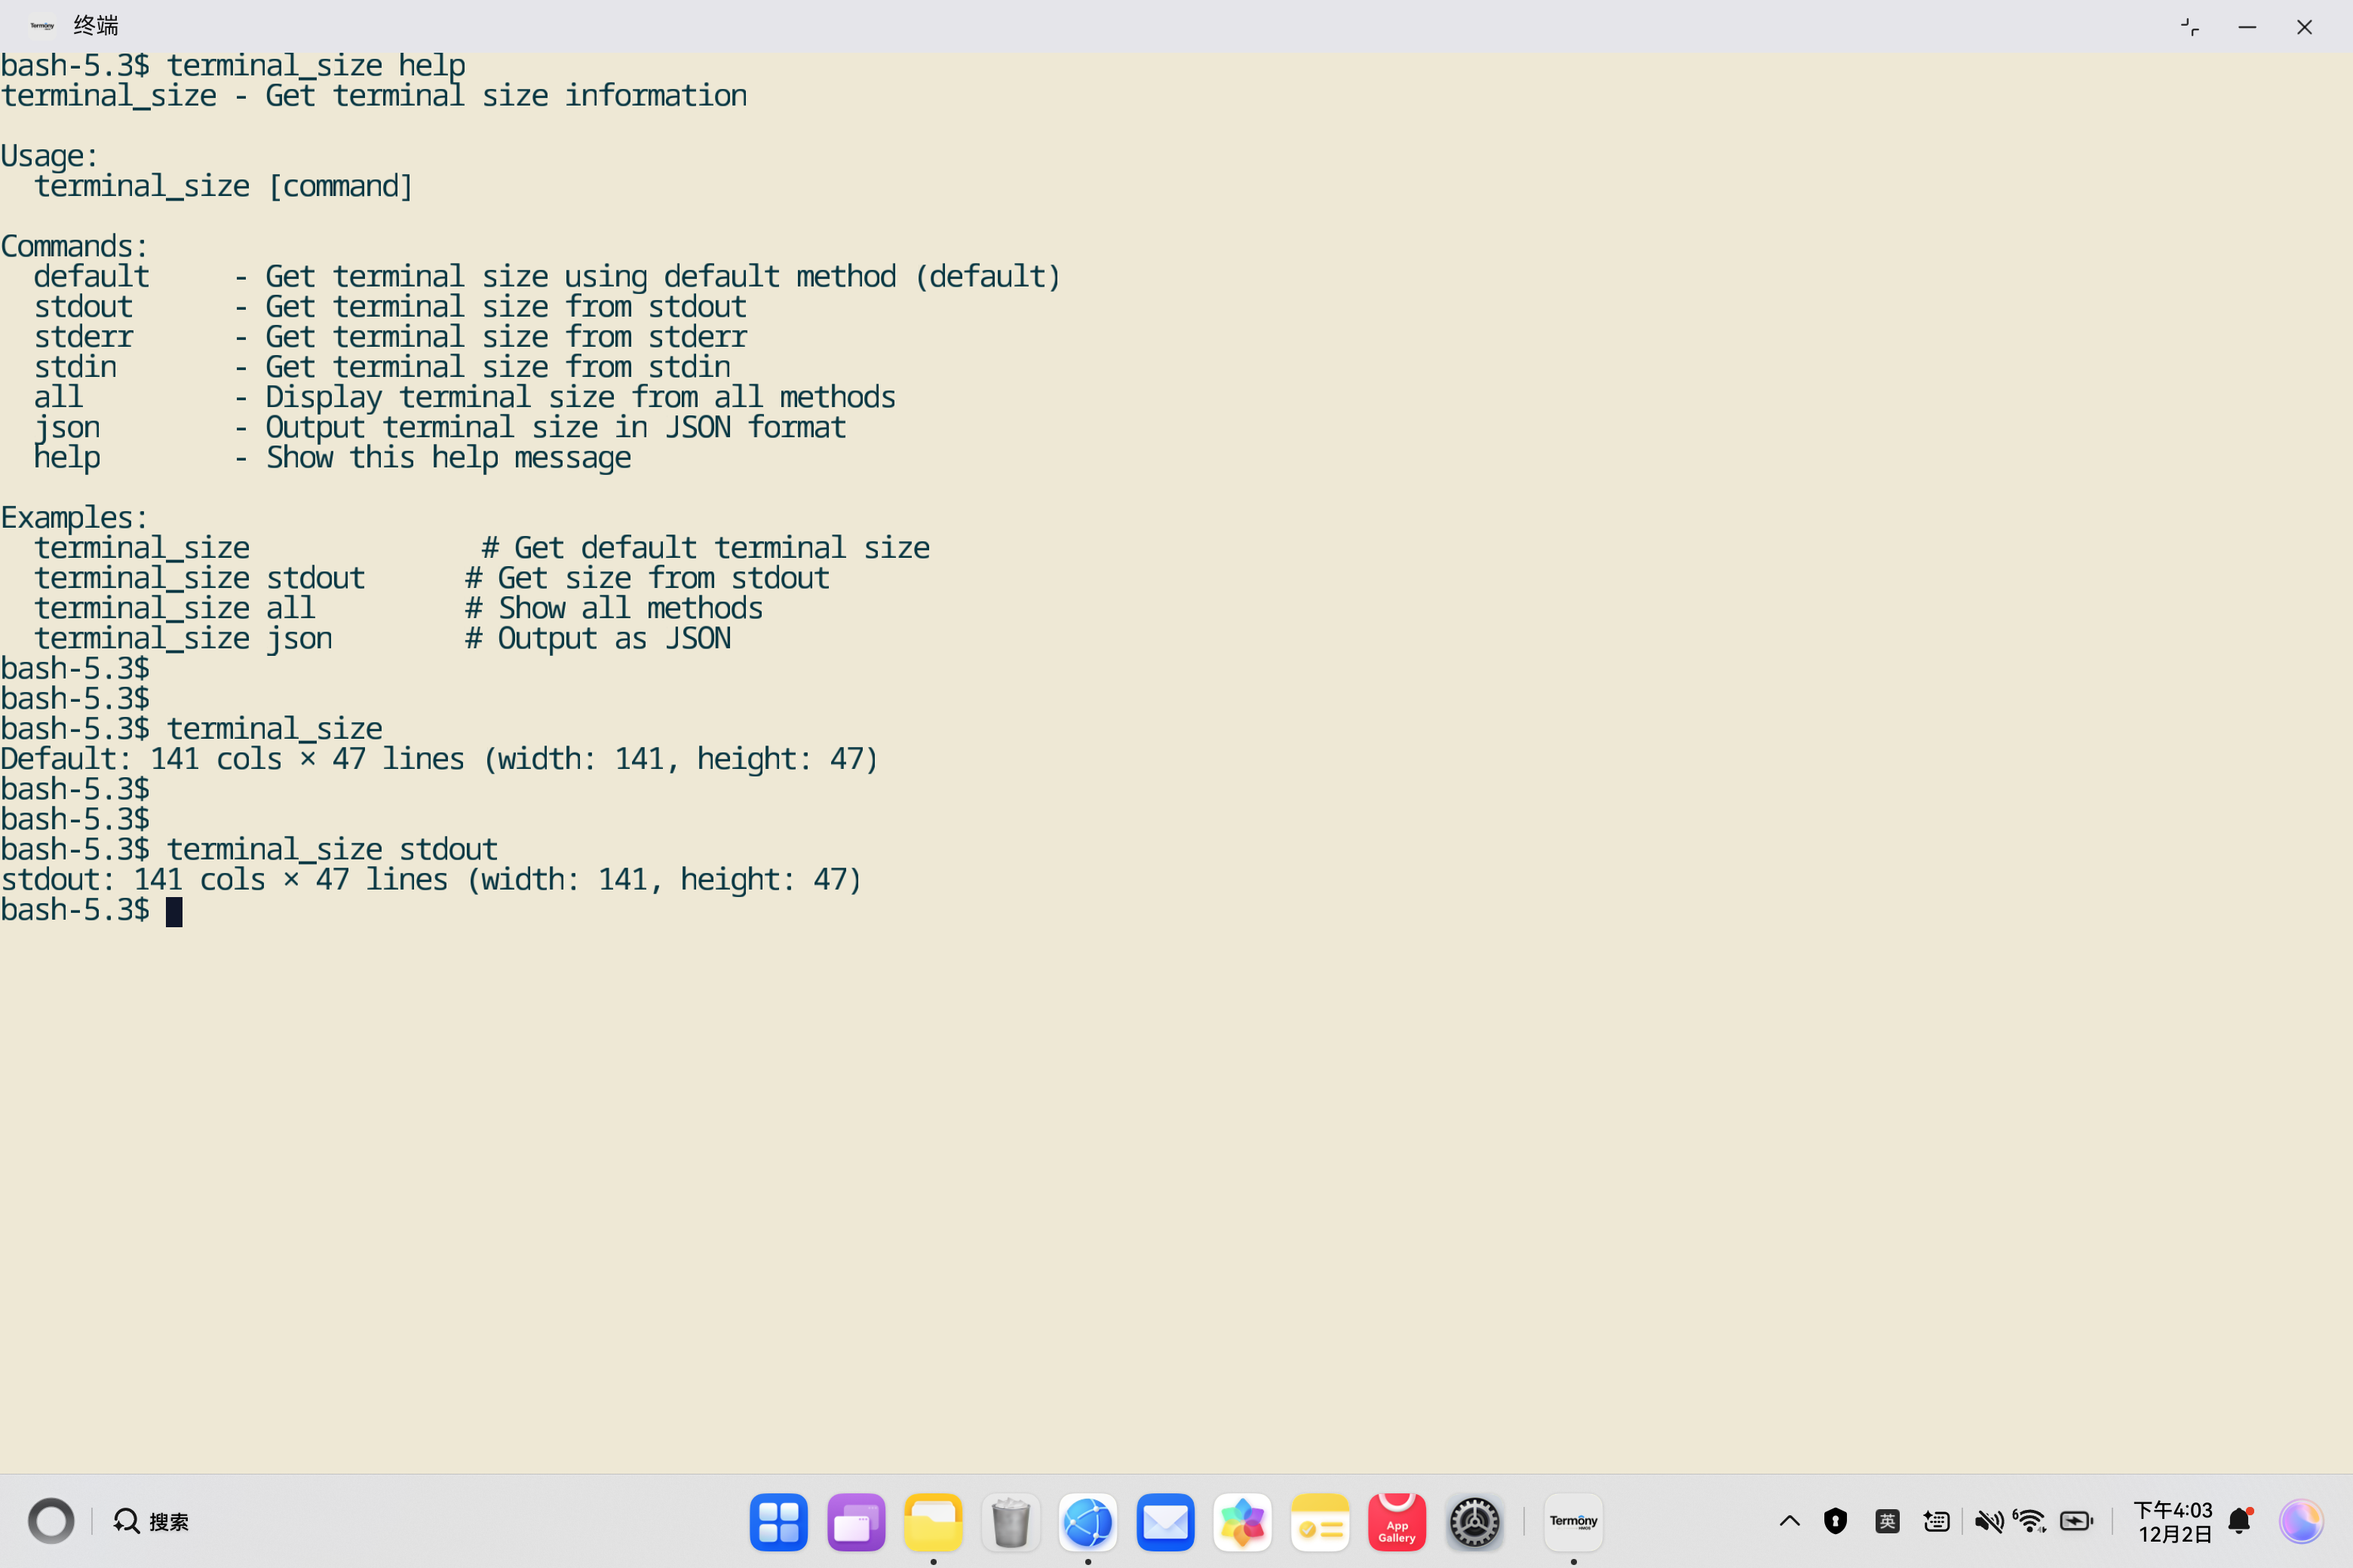2353x1568 pixels.
Task: Toggle the muted volume speaker icon
Action: (x=1988, y=1522)
